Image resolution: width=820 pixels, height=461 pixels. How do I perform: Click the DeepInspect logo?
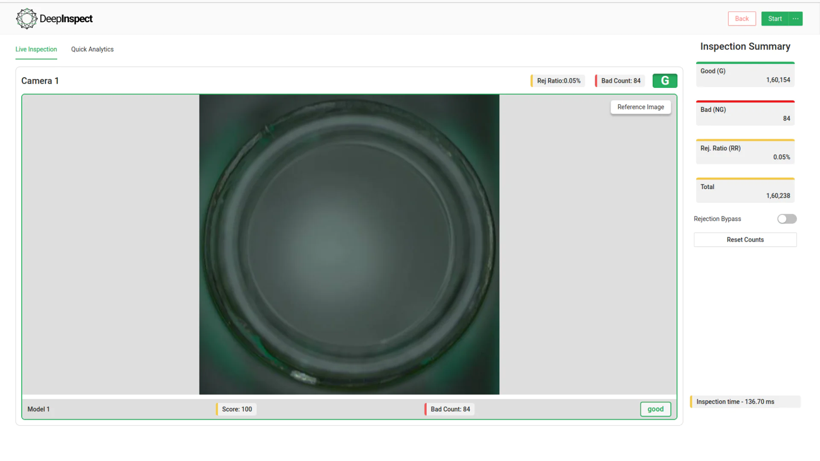pyautogui.click(x=54, y=18)
